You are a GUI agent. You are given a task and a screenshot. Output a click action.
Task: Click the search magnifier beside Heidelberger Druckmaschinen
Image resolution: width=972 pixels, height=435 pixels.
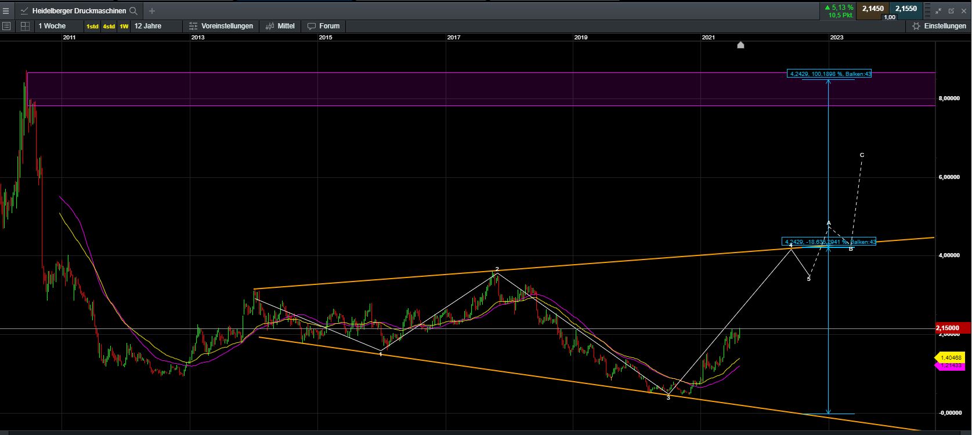click(x=133, y=10)
